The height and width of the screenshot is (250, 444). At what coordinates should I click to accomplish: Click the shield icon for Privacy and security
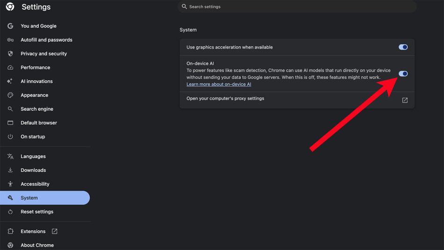[x=10, y=54]
